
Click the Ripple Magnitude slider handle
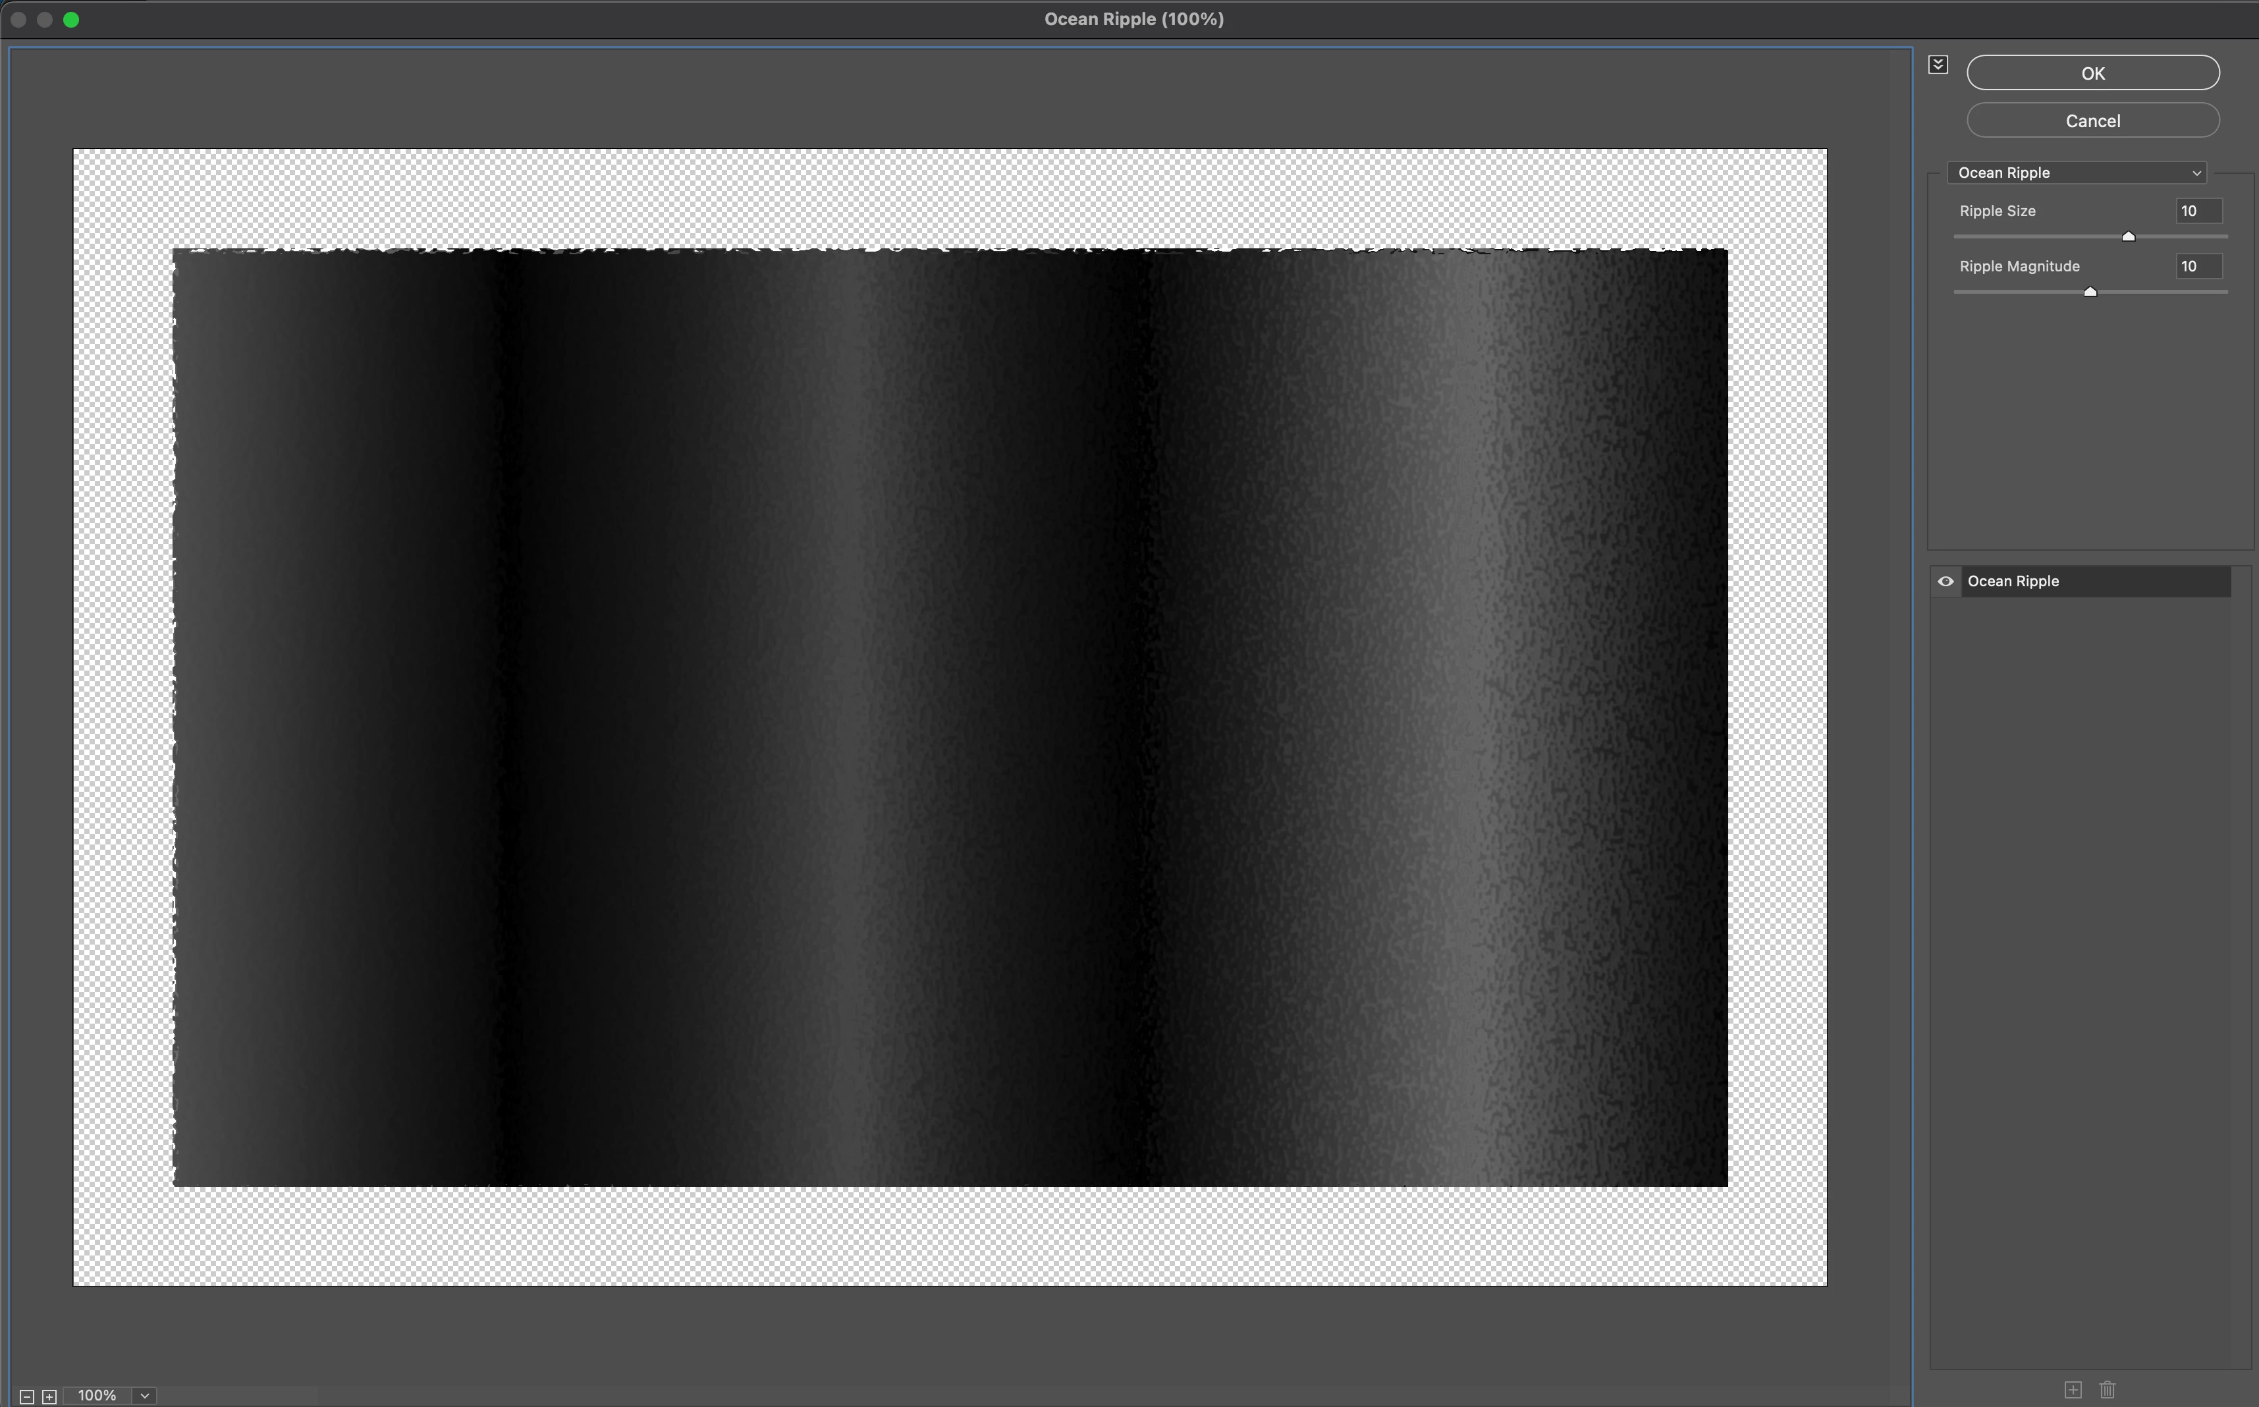pos(2090,291)
